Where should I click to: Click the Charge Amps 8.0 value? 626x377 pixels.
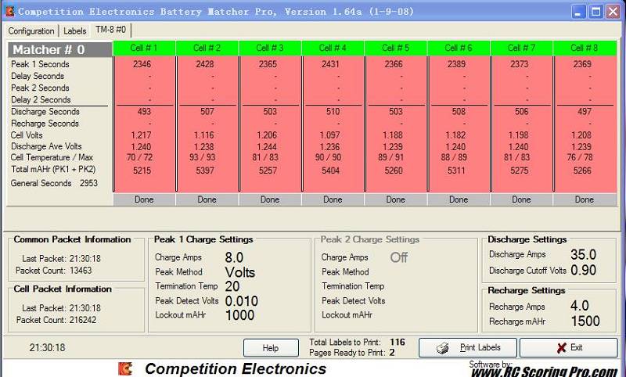[234, 257]
